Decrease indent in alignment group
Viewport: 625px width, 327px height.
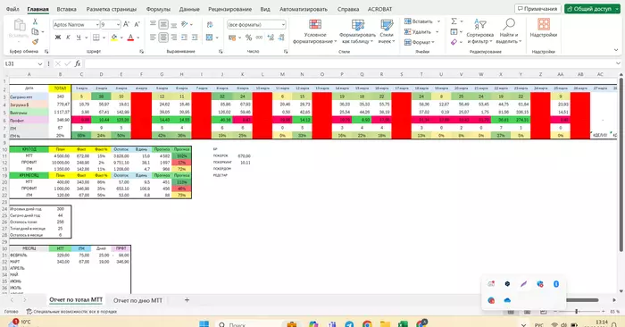pyautogui.click(x=184, y=38)
